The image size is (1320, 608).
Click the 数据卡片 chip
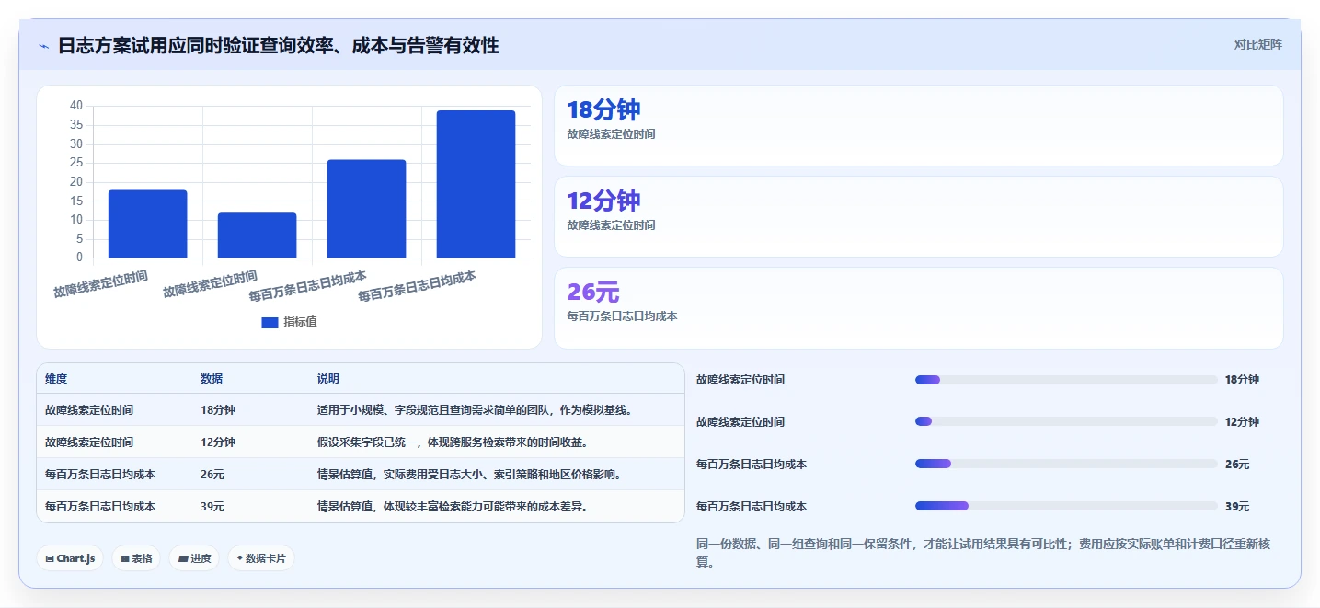point(261,558)
